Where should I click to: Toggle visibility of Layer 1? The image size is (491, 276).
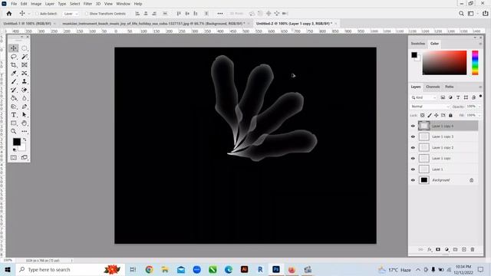413,169
